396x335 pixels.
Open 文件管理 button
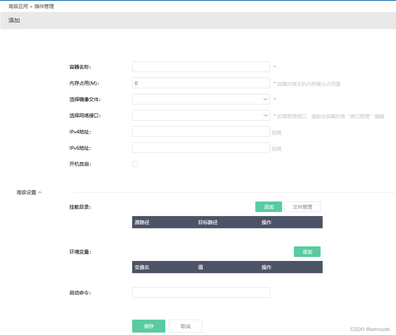pos(302,207)
